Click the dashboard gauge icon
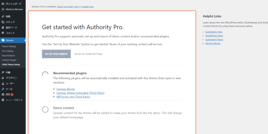The width and height of the screenshot is (268, 134). (x=3, y=4)
